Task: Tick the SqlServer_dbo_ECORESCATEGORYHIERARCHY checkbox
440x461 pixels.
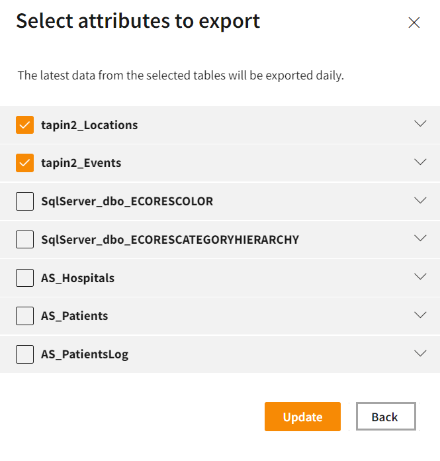Action: click(x=25, y=239)
